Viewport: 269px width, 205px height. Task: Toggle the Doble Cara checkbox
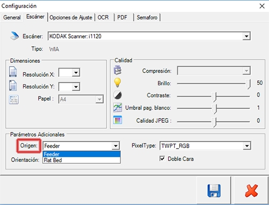coord(162,159)
